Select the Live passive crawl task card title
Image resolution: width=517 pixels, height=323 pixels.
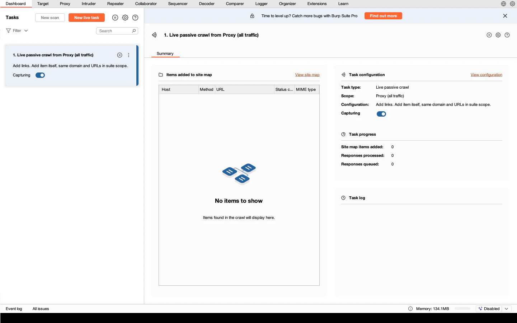(53, 55)
